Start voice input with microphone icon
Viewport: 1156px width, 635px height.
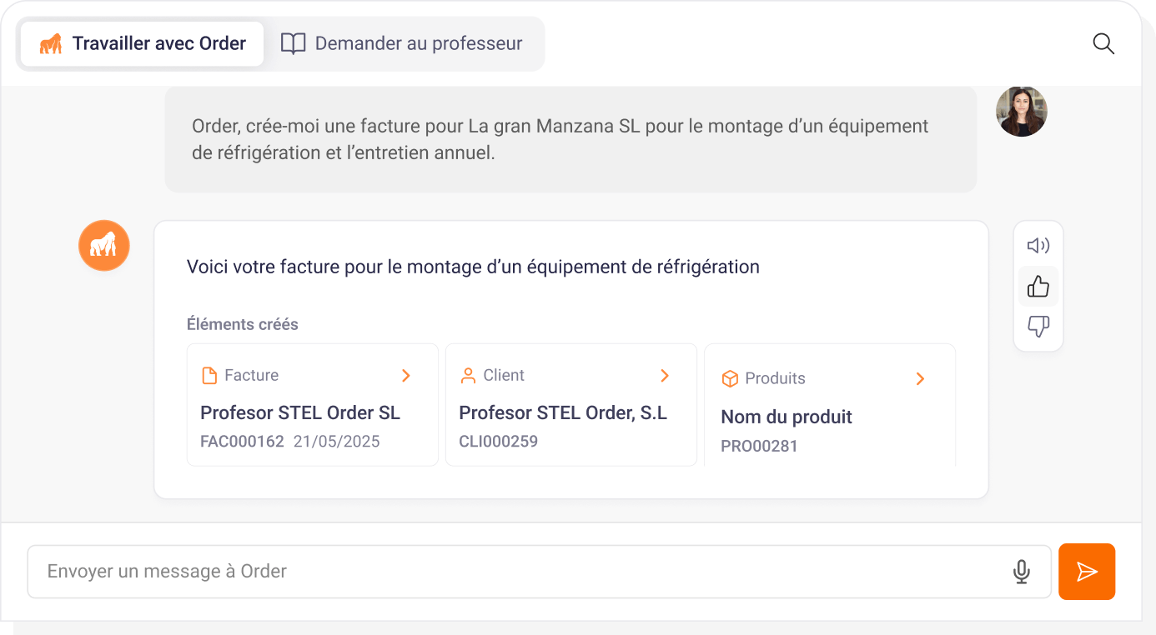(x=1021, y=572)
